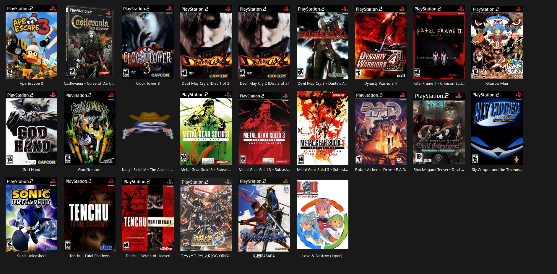Click the "Tenchu - Wrath of Heaven" label

coord(148,256)
